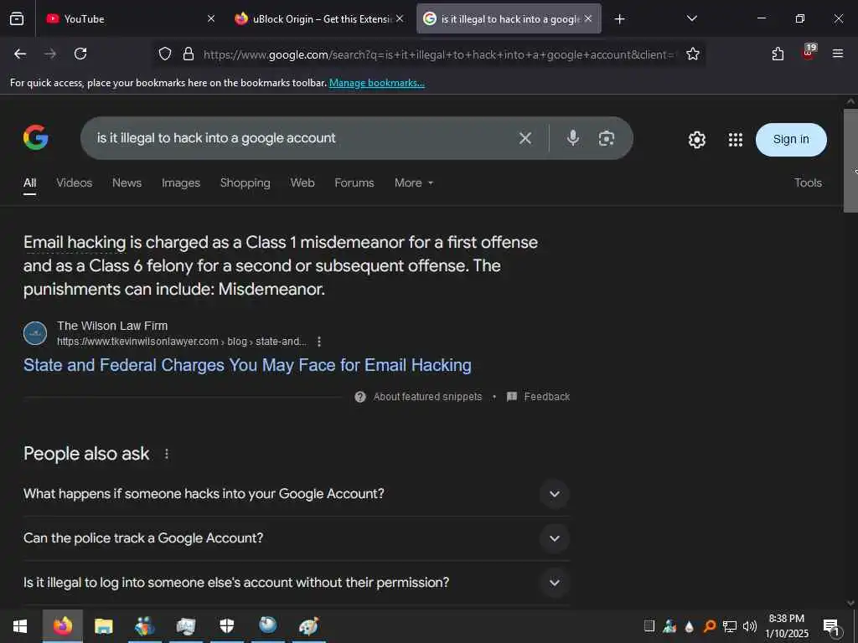Select the Web search filter
The width and height of the screenshot is (858, 643).
tap(302, 183)
